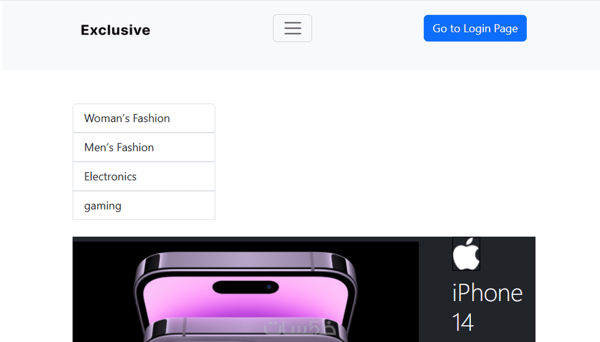Click the Apple logo icon

point(466,254)
